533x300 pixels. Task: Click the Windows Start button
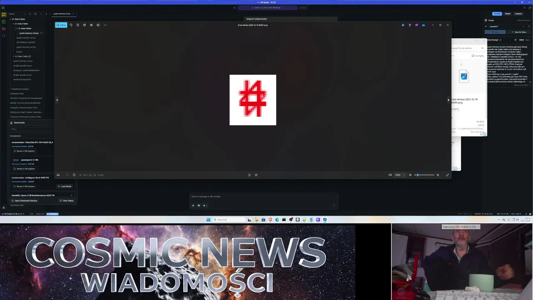pos(208,220)
